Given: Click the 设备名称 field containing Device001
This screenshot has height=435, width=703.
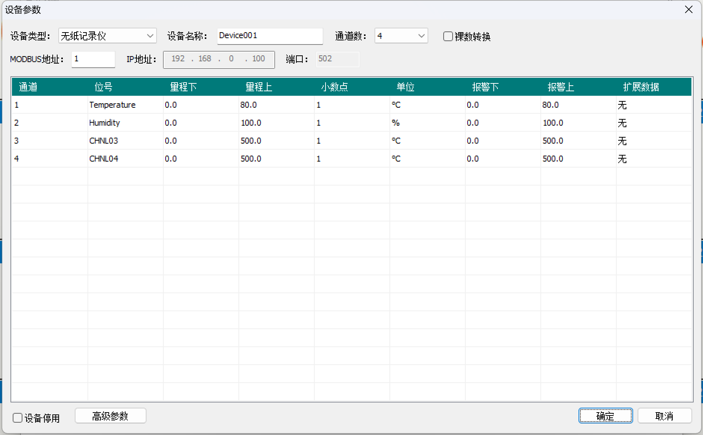Looking at the screenshot, I should [269, 36].
